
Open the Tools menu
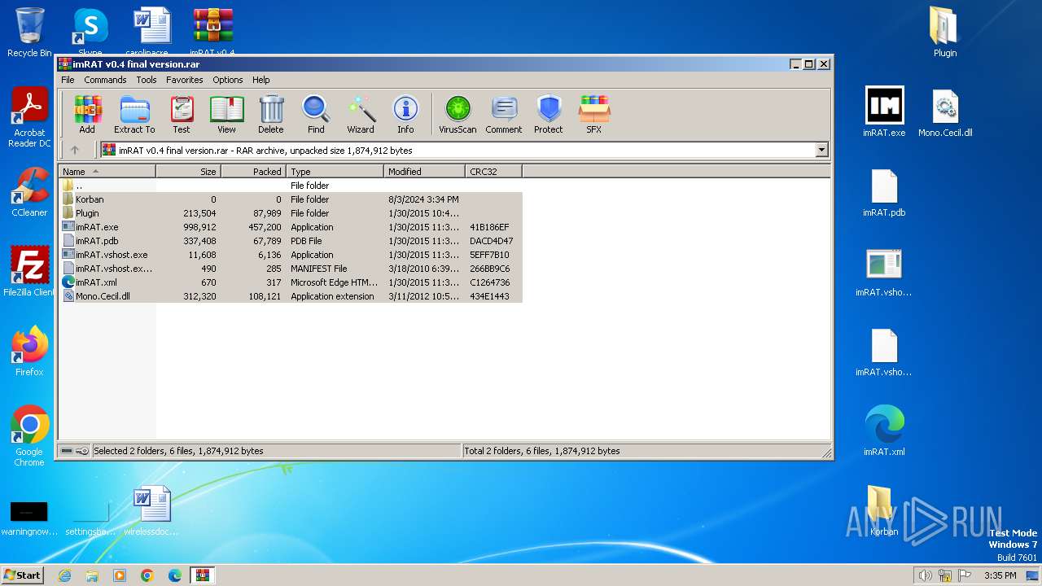(x=147, y=80)
